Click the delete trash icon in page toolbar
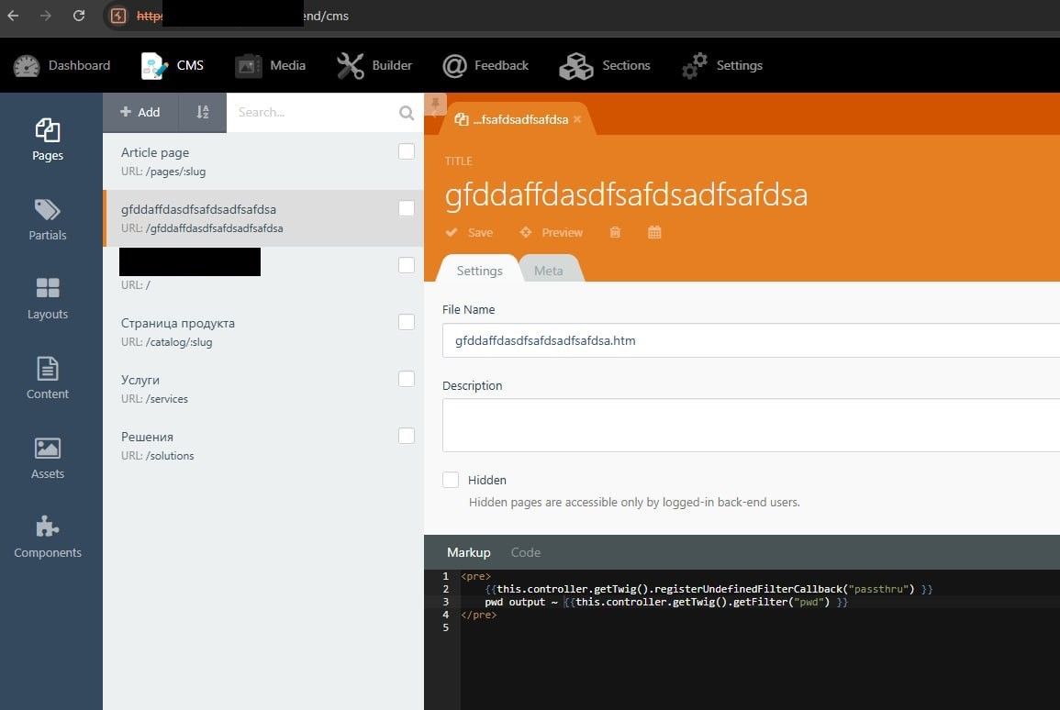1060x710 pixels. pyautogui.click(x=615, y=232)
